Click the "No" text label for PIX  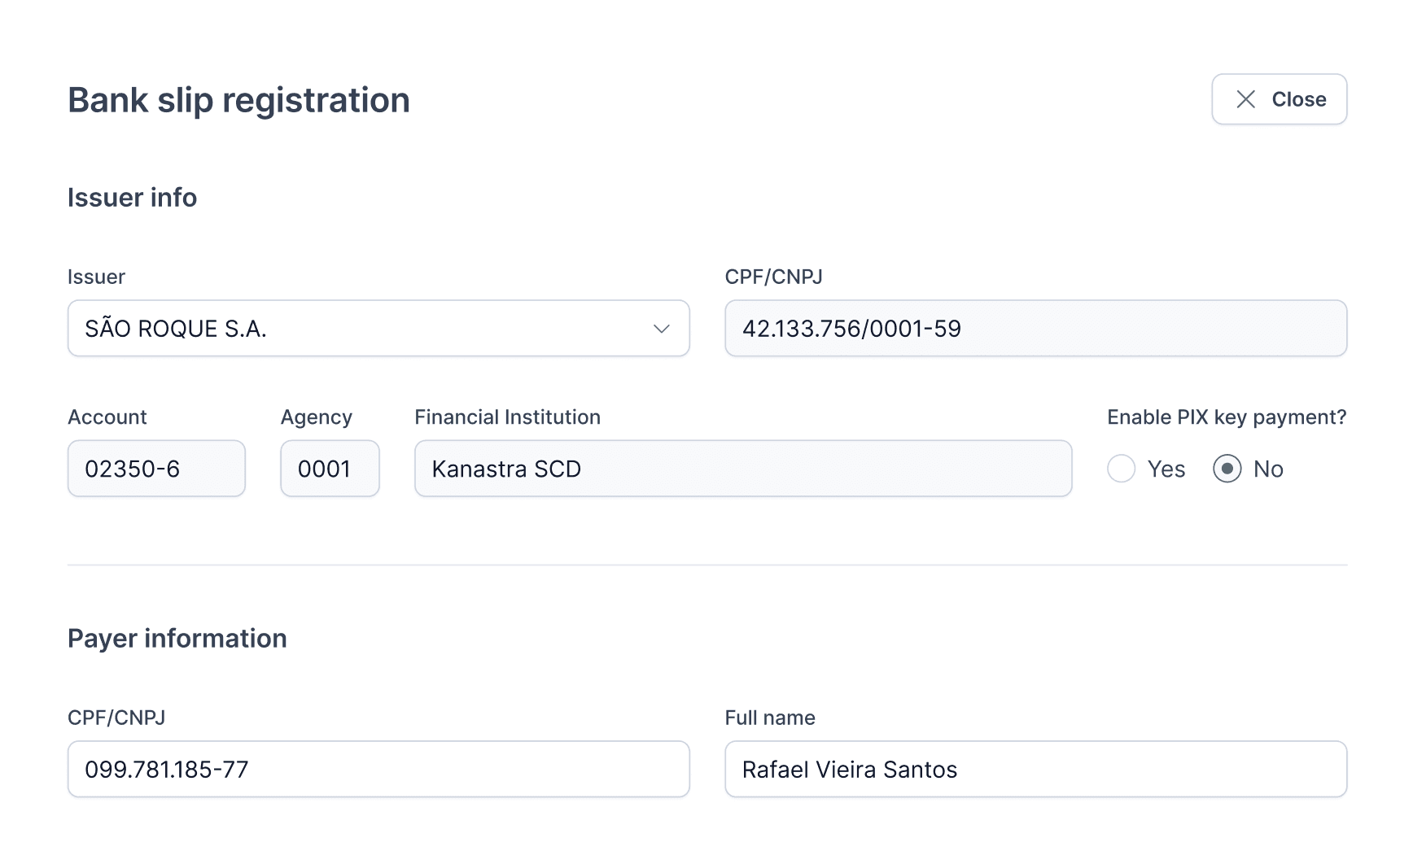point(1268,469)
